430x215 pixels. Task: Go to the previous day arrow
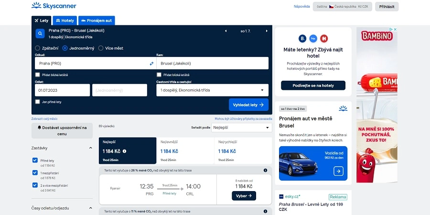pyautogui.click(x=226, y=31)
